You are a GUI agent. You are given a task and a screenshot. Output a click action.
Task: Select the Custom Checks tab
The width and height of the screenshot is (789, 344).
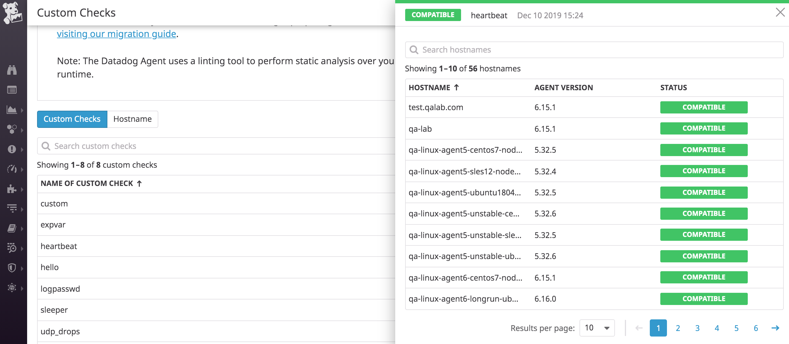point(72,119)
